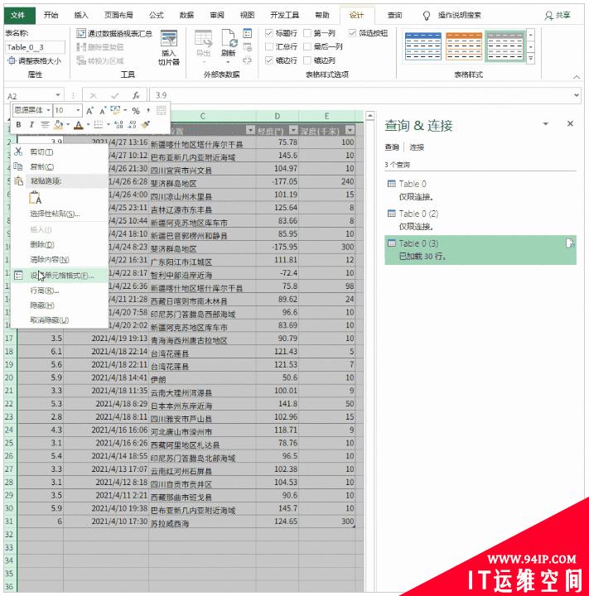Click 共享 (share) person icon

tap(548, 16)
